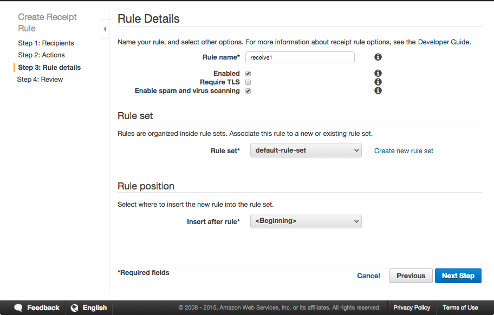
Task: Focus the Rule name text field
Action: click(300, 57)
